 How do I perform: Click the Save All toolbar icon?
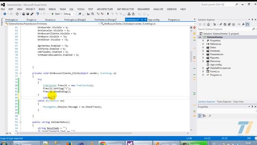[x=32, y=14]
